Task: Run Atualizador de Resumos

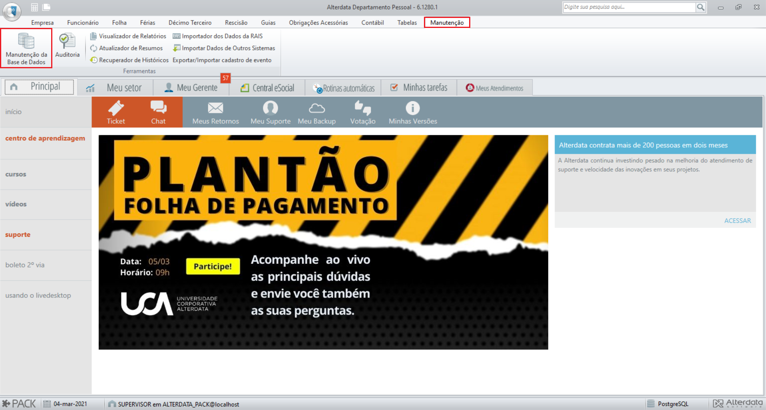Action: (127, 48)
